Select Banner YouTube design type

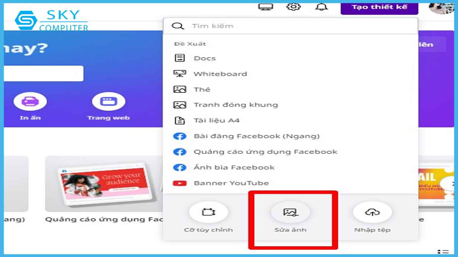click(231, 183)
